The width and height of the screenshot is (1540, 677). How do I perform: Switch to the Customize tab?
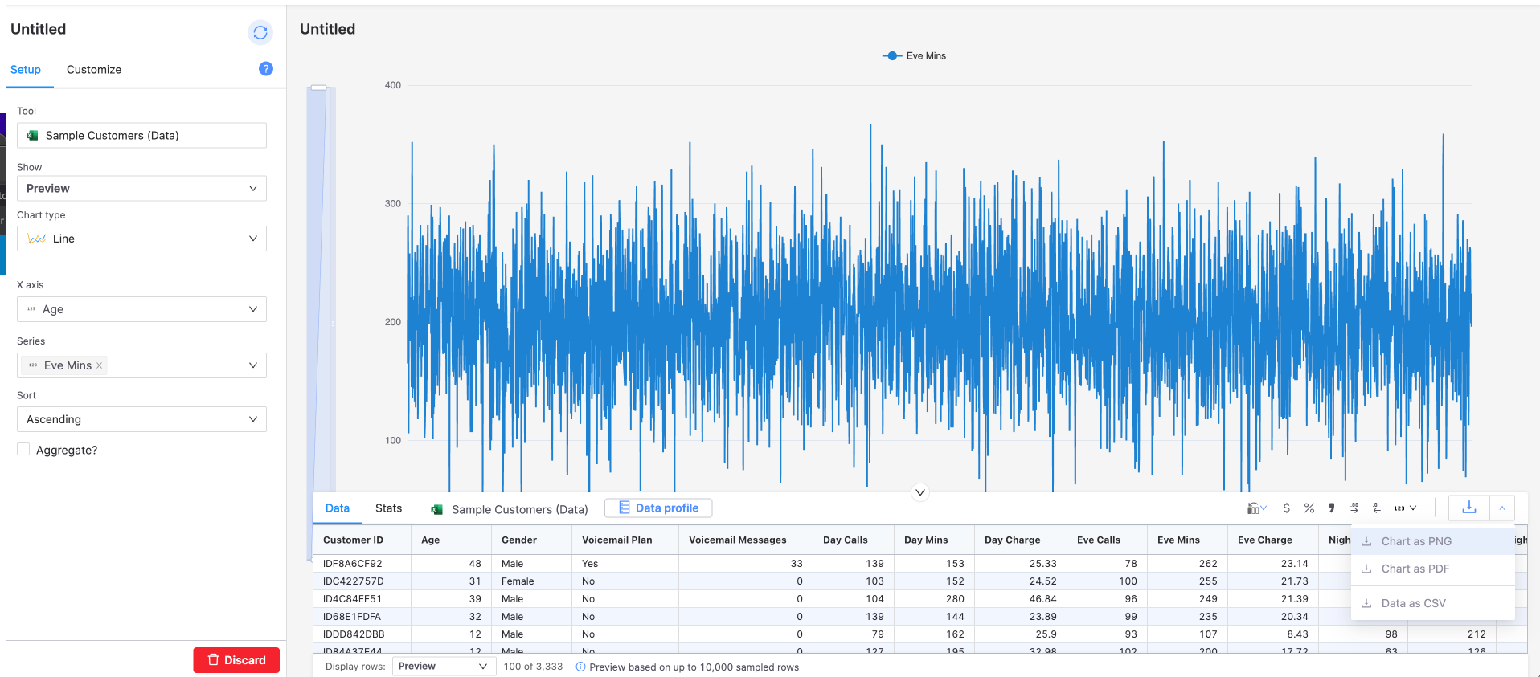pos(94,70)
